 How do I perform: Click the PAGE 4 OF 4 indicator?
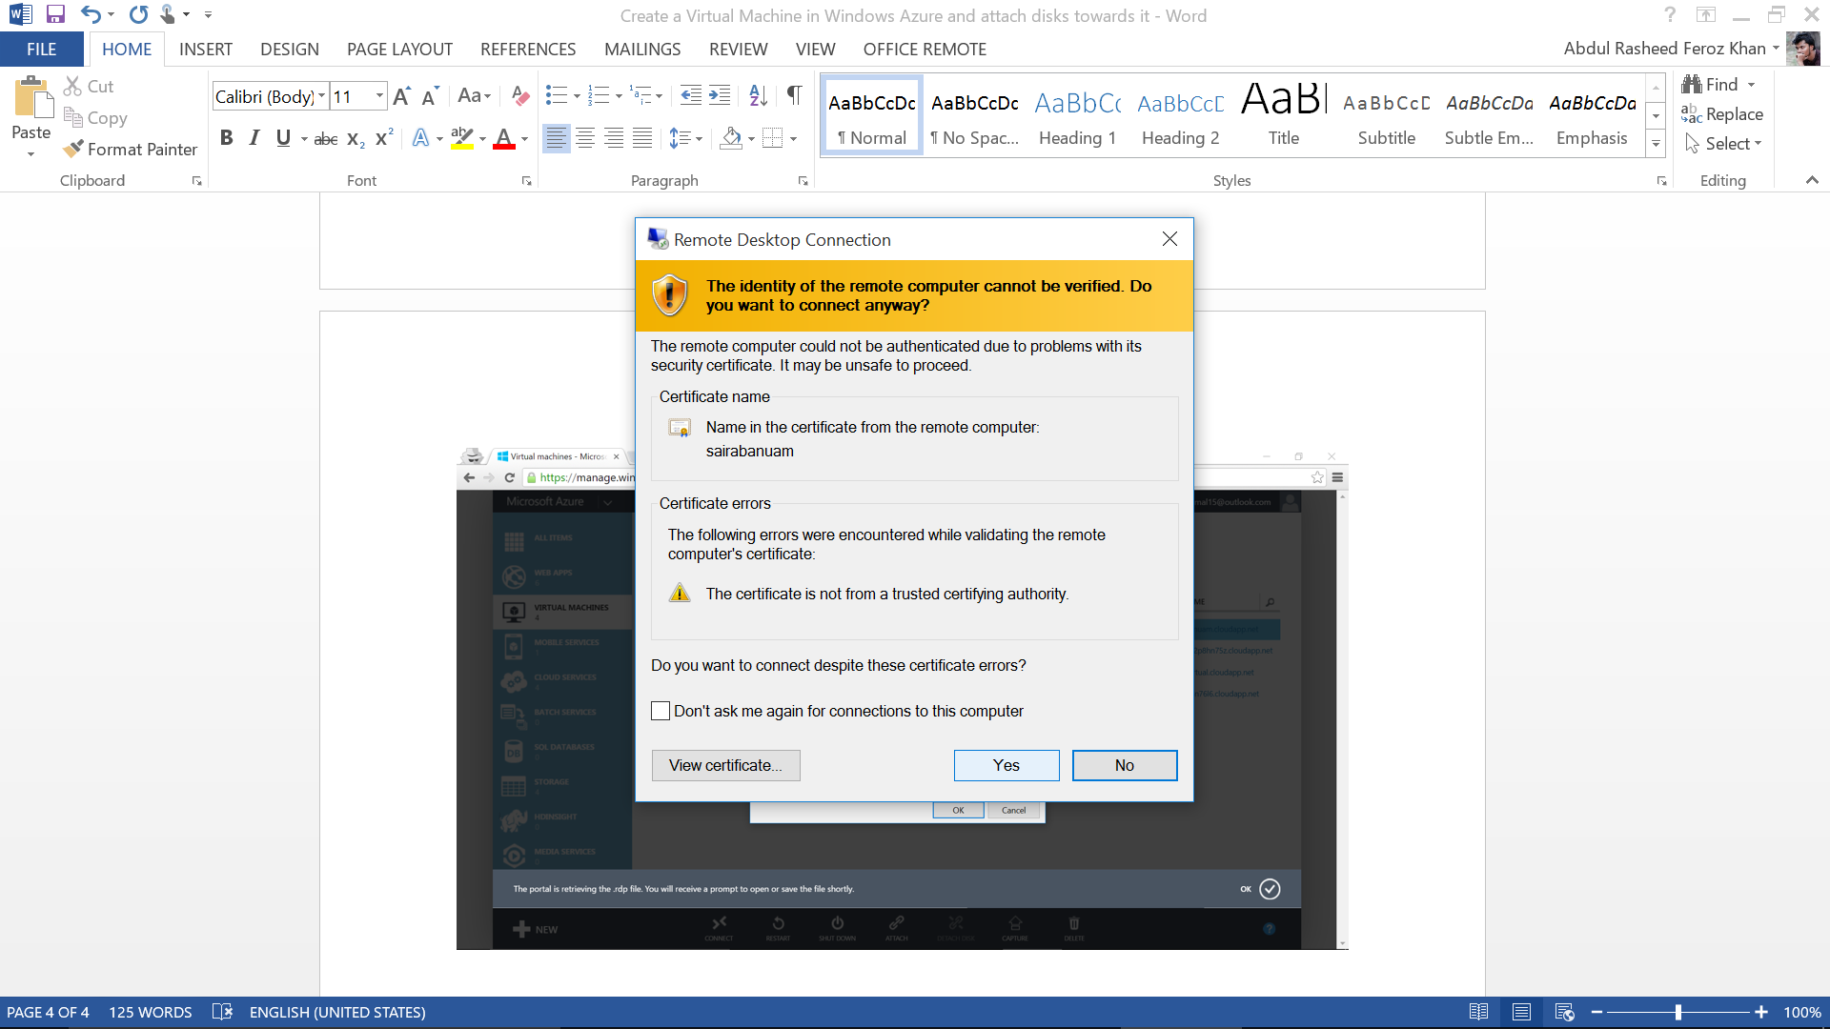48,1012
